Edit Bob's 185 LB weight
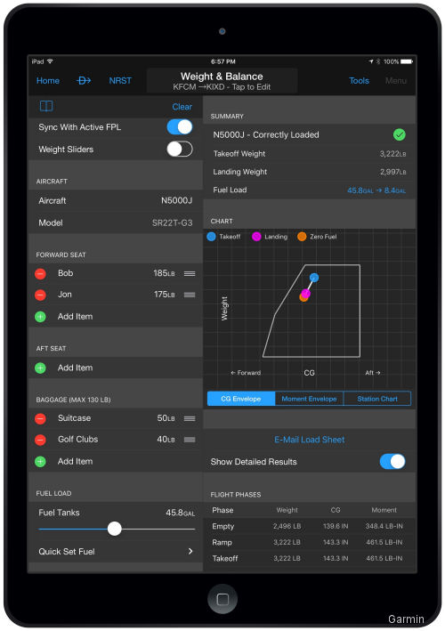 [164, 273]
